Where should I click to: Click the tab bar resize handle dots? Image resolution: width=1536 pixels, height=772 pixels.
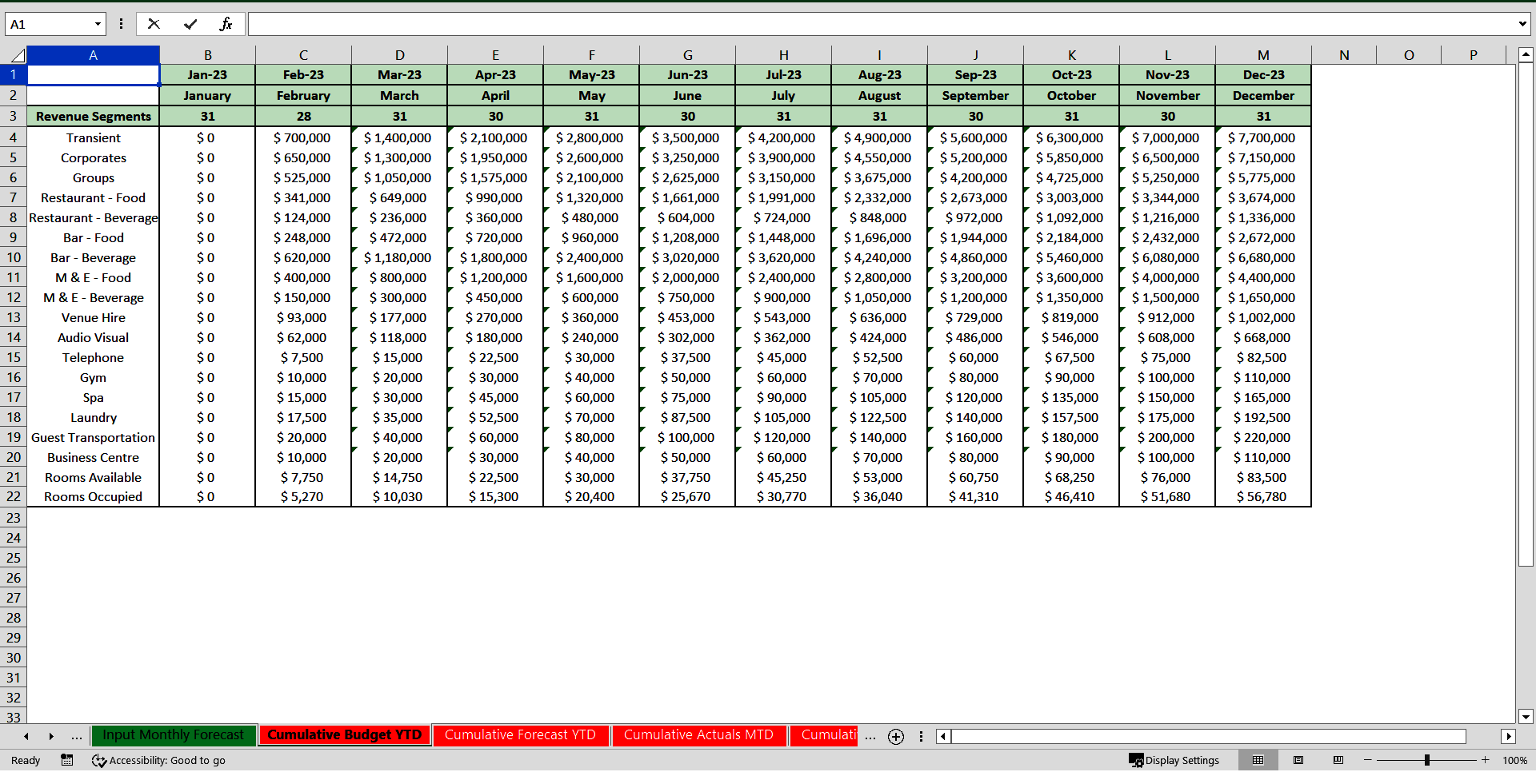(x=921, y=736)
